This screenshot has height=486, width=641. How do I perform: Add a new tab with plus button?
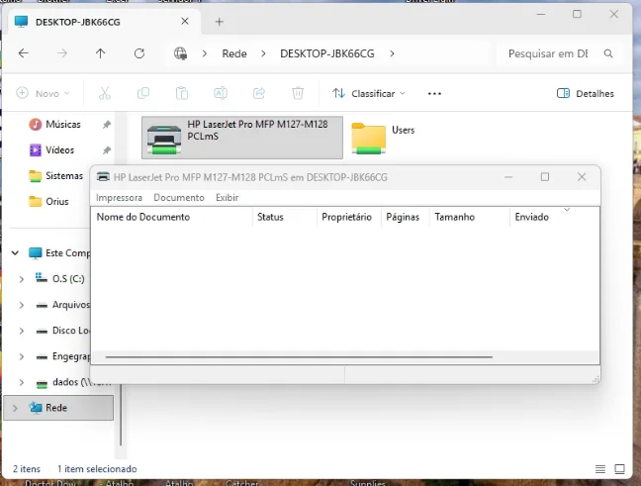click(220, 22)
